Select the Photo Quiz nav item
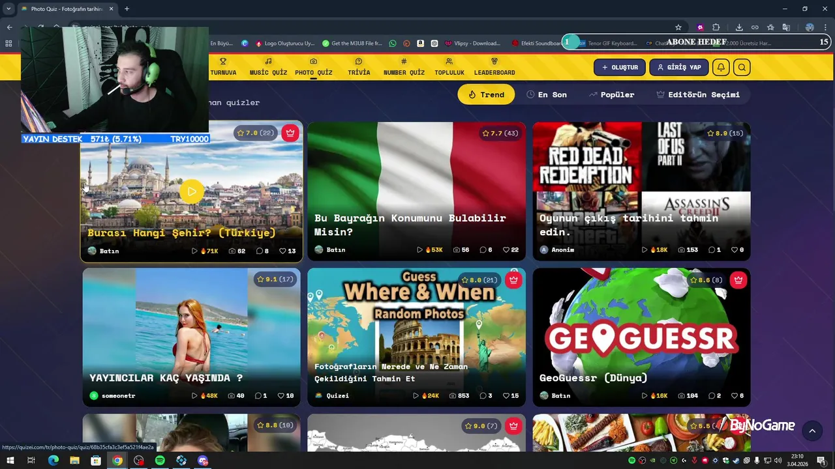 (x=313, y=66)
